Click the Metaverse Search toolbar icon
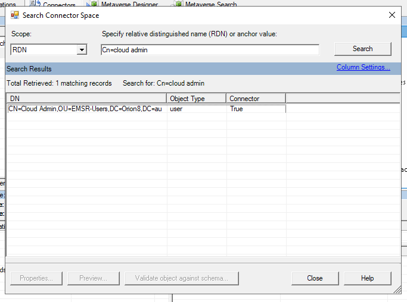 [x=177, y=4]
